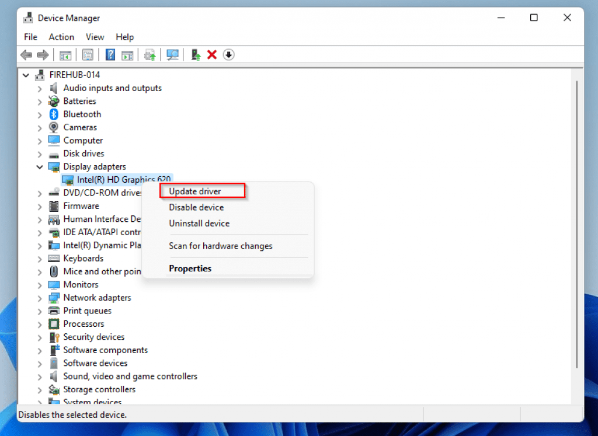The width and height of the screenshot is (598, 436).
Task: Maximize the Device Manager window
Action: click(x=534, y=18)
